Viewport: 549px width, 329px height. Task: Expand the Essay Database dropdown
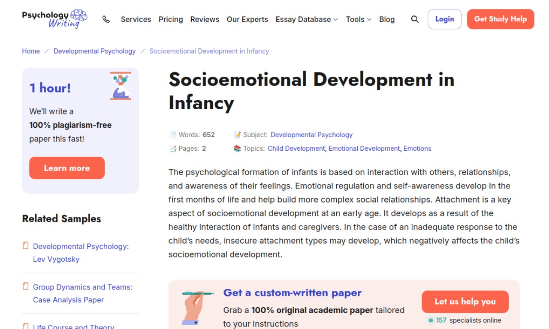pos(307,19)
